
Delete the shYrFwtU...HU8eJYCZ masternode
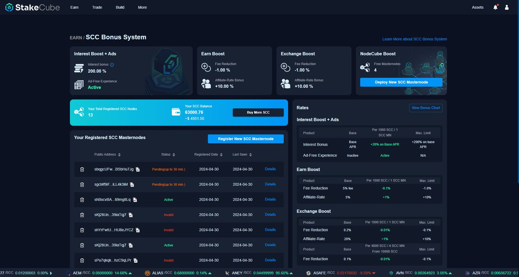point(82,230)
